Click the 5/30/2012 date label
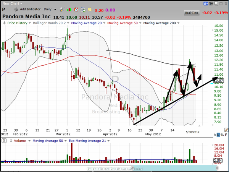 tap(192, 132)
